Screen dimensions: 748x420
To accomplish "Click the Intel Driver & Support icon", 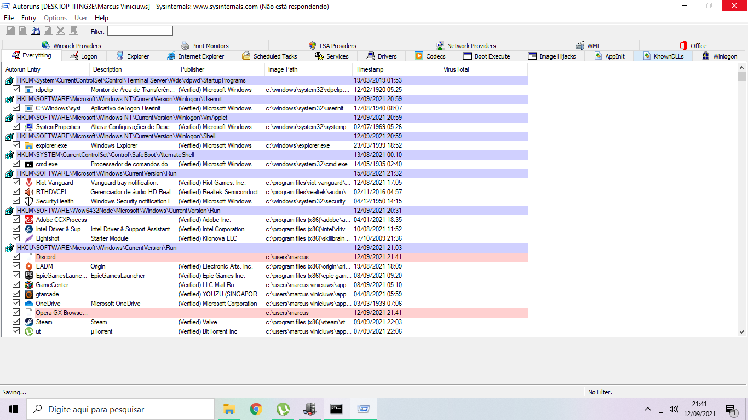I will click(x=29, y=229).
